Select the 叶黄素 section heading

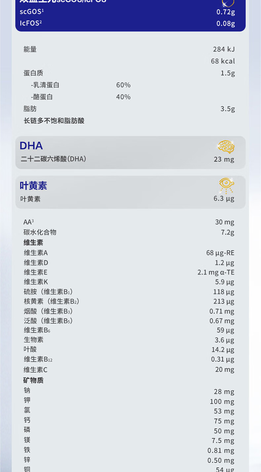[33, 186]
